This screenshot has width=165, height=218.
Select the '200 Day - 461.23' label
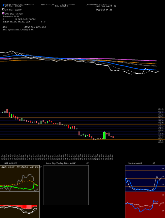coord(14,14)
